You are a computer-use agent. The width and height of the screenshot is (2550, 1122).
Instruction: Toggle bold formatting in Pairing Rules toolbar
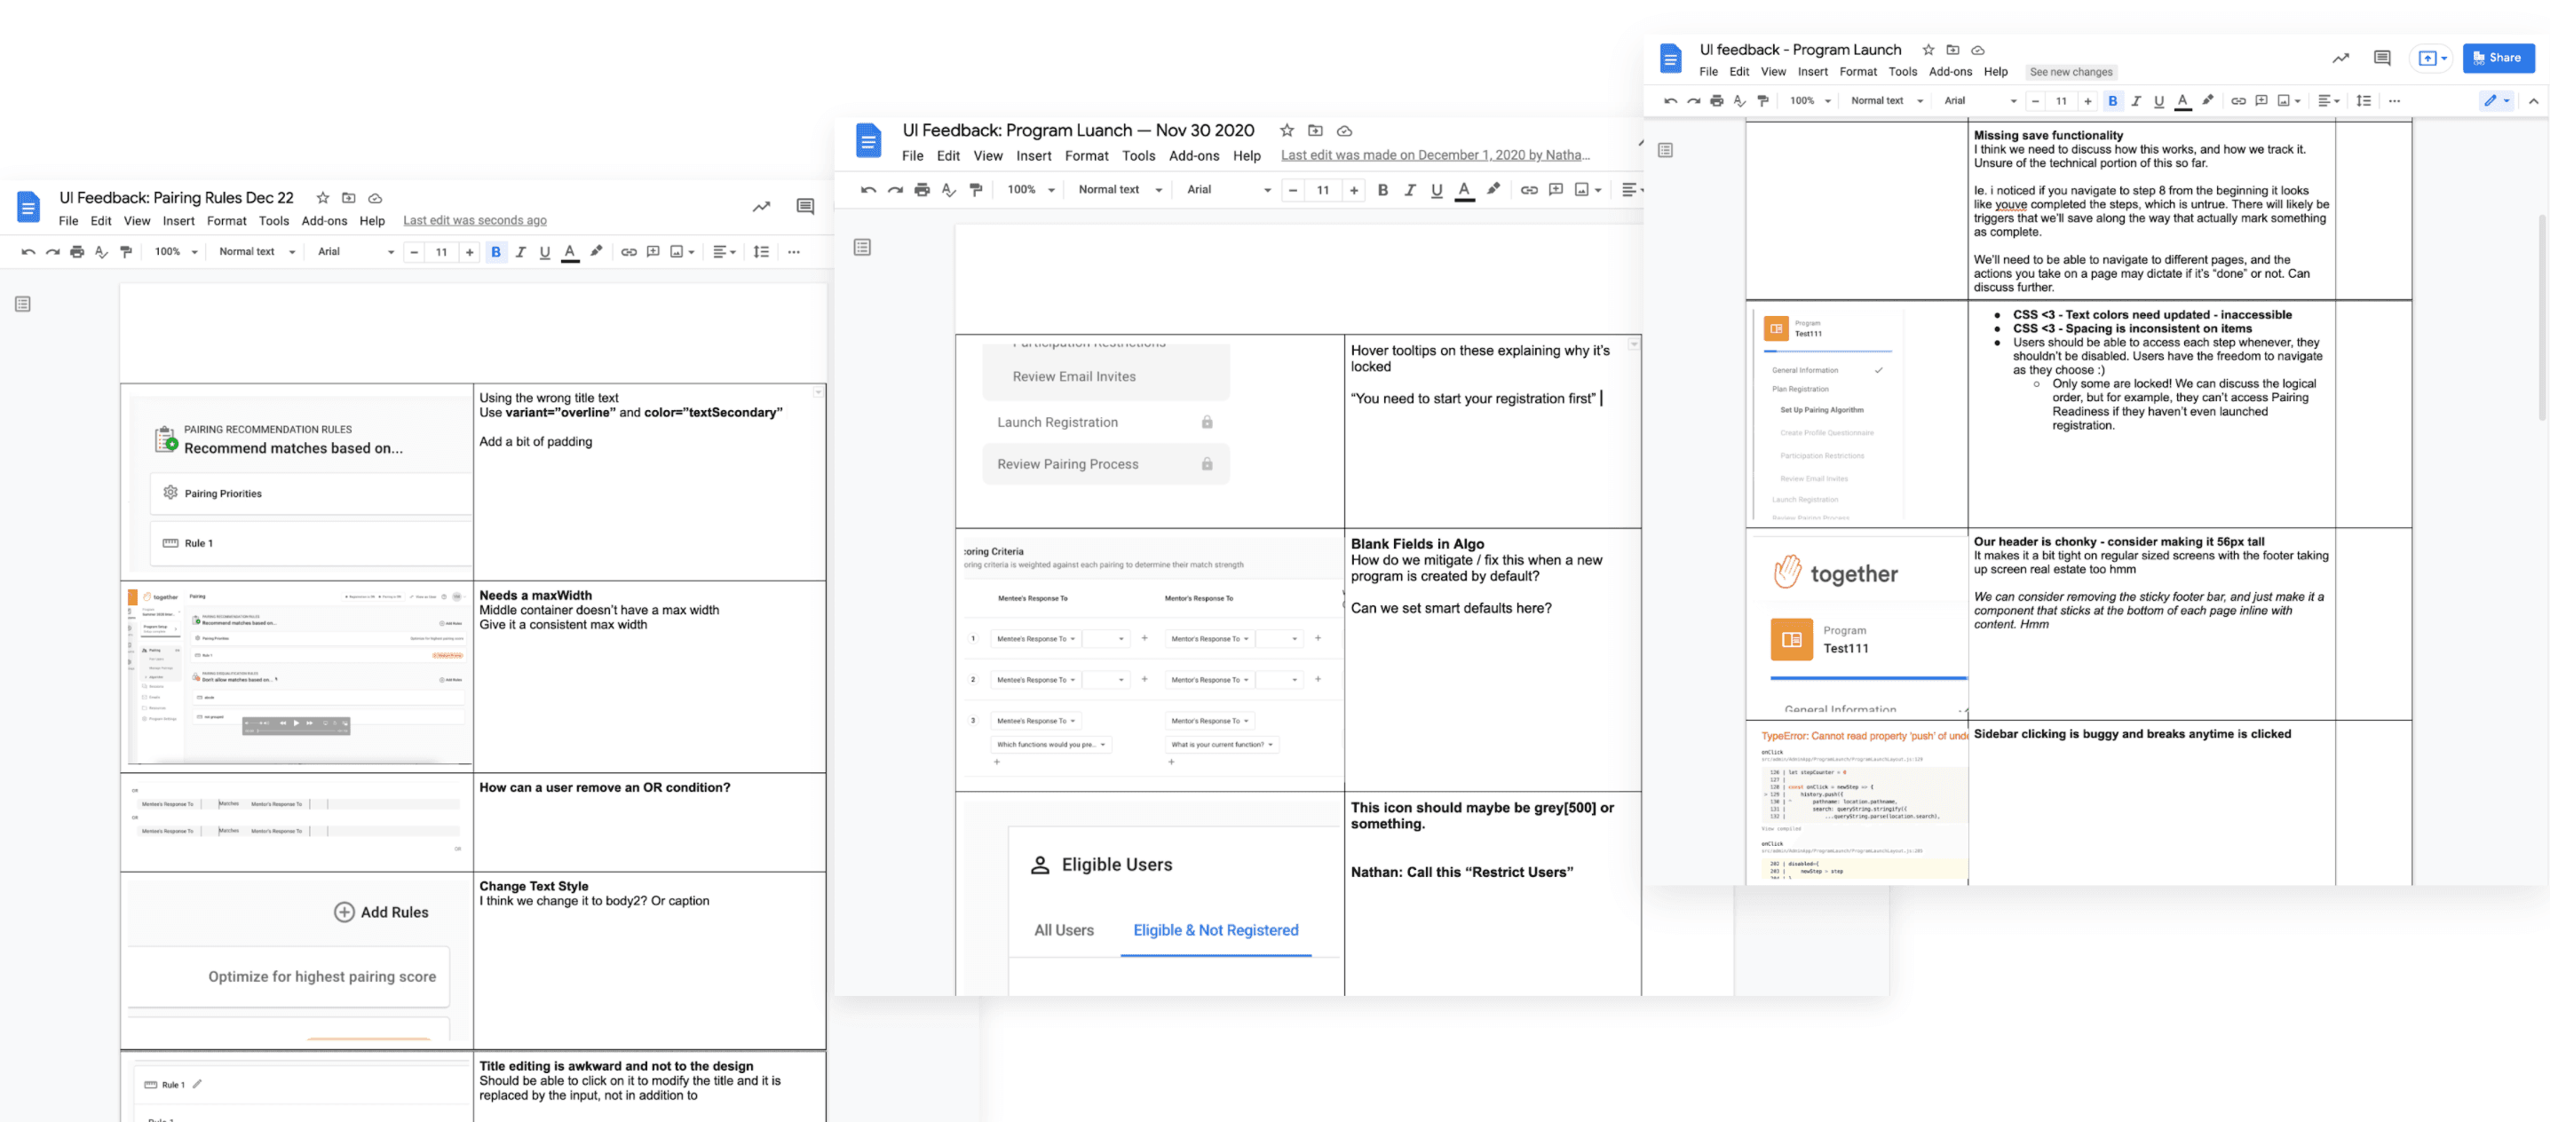coord(495,252)
